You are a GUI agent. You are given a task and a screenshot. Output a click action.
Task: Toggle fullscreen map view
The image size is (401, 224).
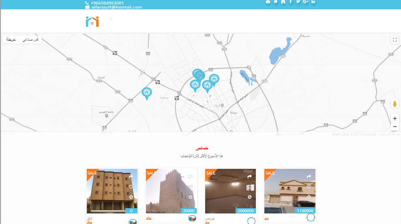pyautogui.click(x=395, y=40)
